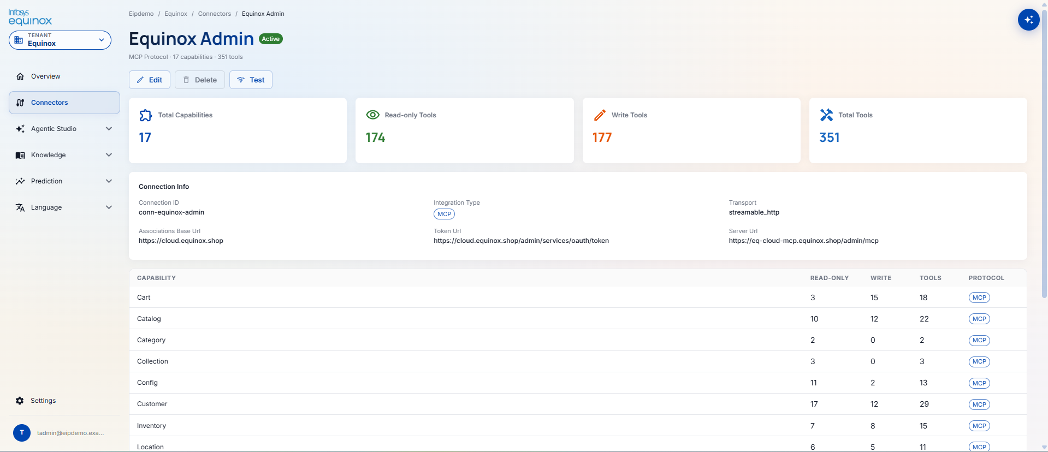
Task: Select Connectors in the sidebar
Action: 64,103
